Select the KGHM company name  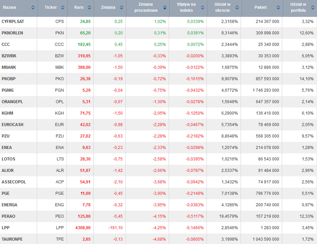point(8,113)
